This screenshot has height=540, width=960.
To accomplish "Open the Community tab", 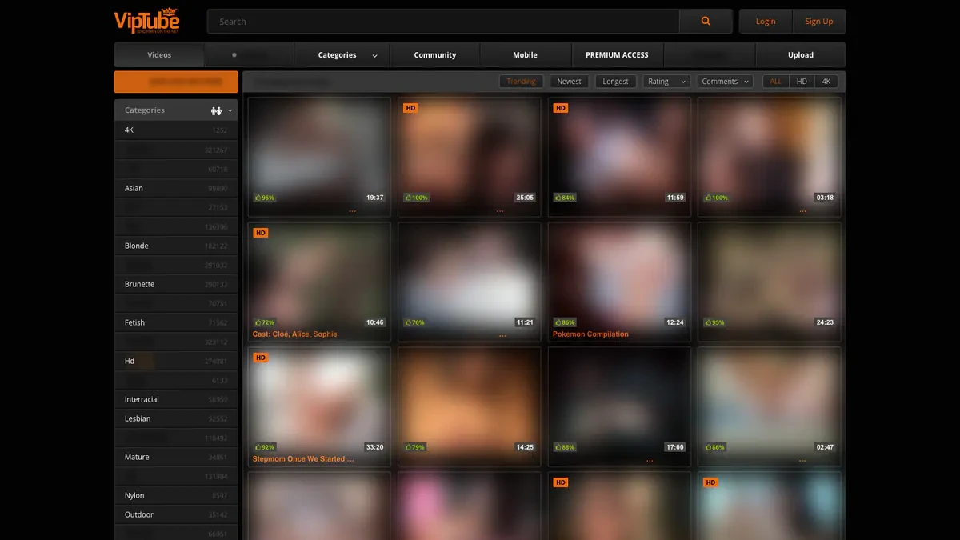I will [435, 55].
